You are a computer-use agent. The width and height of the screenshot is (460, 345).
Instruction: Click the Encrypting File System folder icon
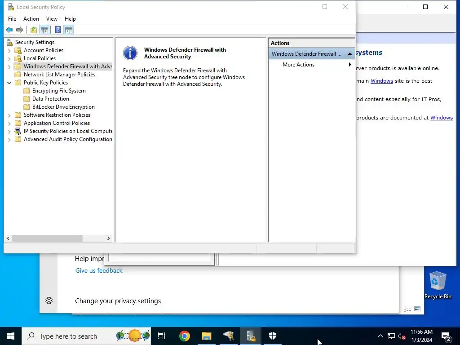tap(27, 91)
